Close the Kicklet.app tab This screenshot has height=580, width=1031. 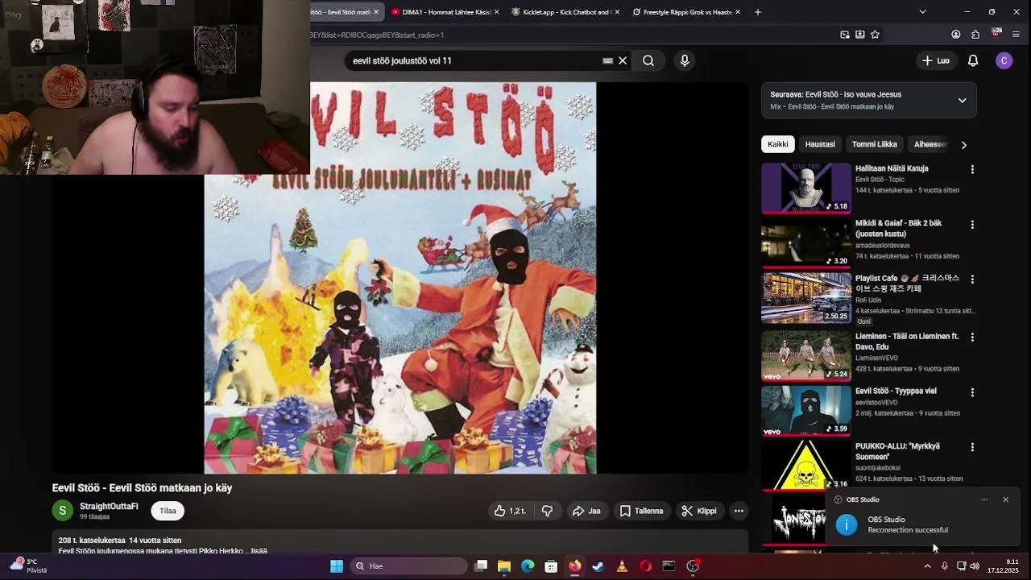point(617,12)
